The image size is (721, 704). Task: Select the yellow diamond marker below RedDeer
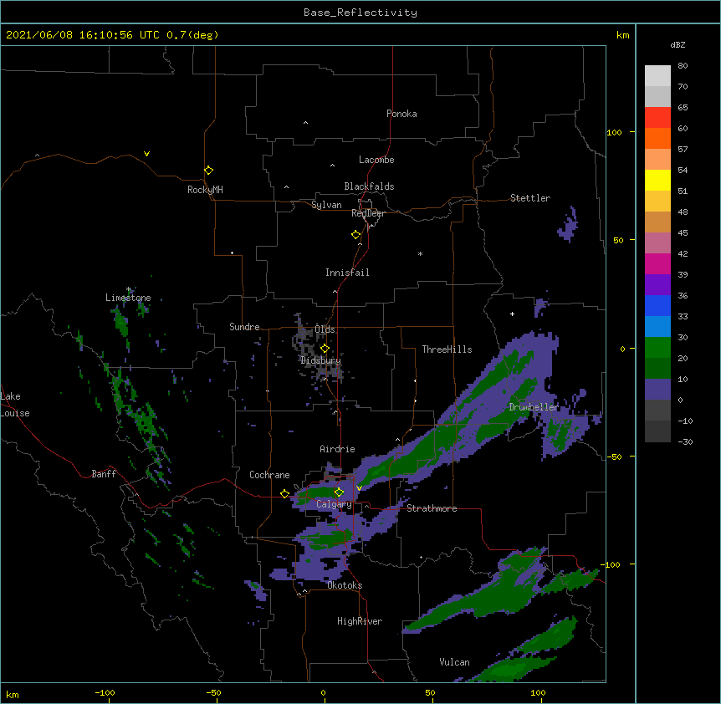pos(355,235)
